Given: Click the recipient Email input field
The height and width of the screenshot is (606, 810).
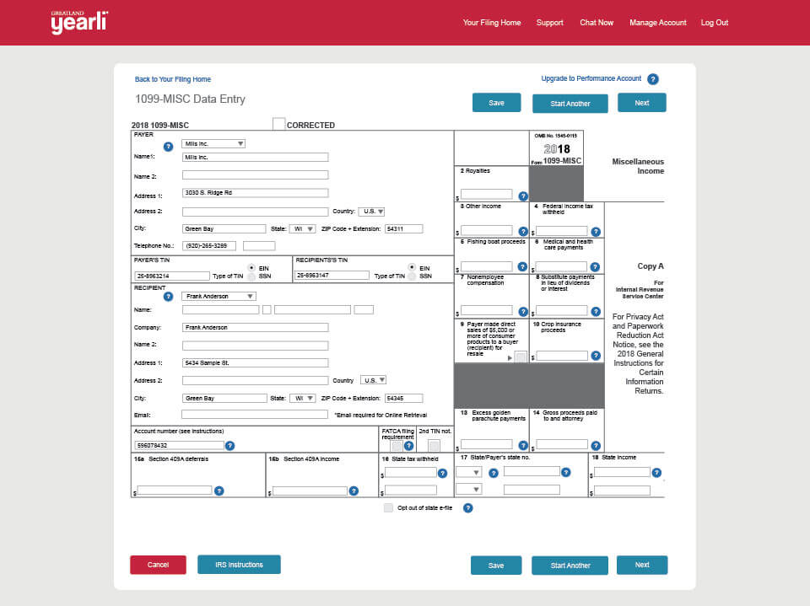Looking at the screenshot, I should (255, 415).
